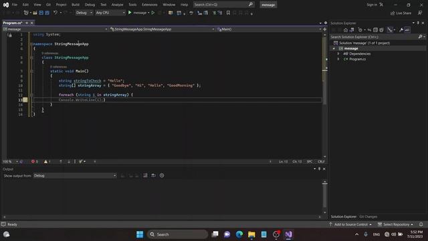The width and height of the screenshot is (428, 241).
Task: Collapse the message project node
Action: pos(334,48)
